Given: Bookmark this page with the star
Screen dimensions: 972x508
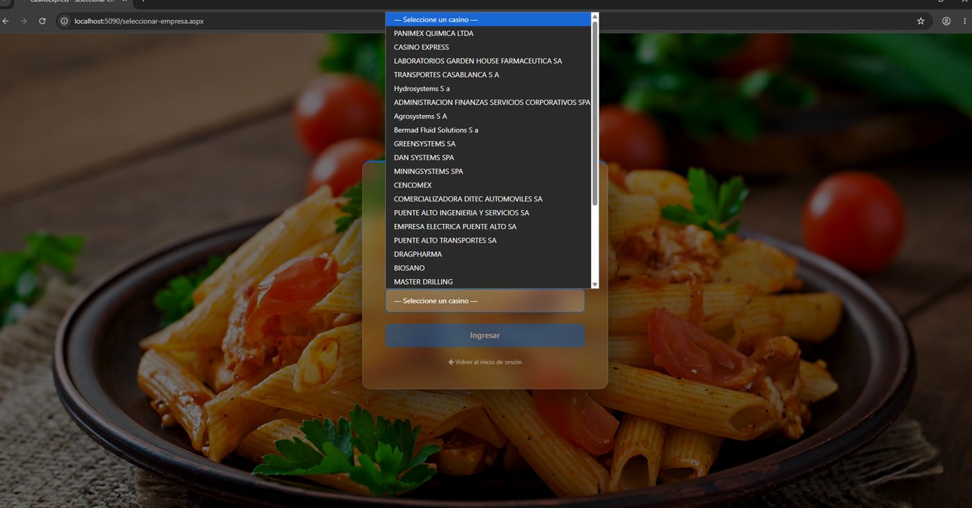Looking at the screenshot, I should tap(921, 22).
